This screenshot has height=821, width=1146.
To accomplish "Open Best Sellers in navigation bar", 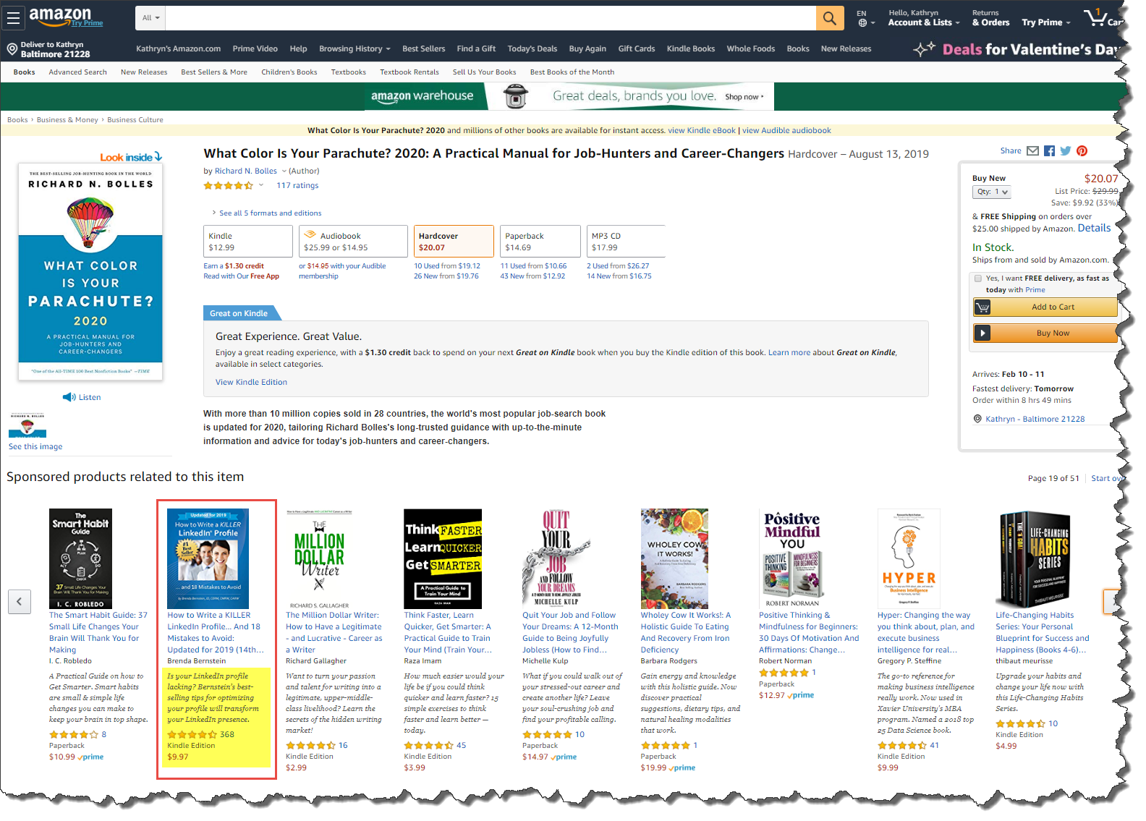I will click(423, 48).
